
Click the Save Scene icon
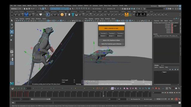click(x=29, y=9)
